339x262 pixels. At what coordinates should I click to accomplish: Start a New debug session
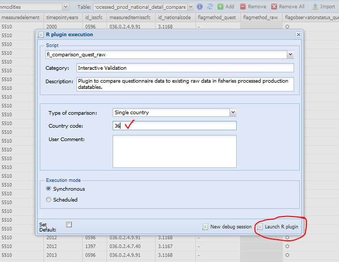(x=227, y=227)
